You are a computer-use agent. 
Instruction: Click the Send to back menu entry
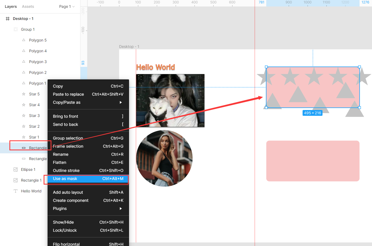(x=66, y=124)
